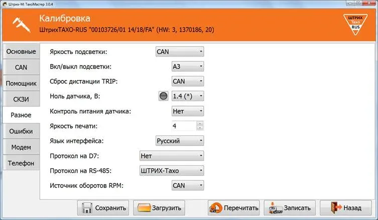Image resolution: width=378 pixels, height=220 pixels.
Task: Switch to the Телефон tab
Action: click(21, 163)
